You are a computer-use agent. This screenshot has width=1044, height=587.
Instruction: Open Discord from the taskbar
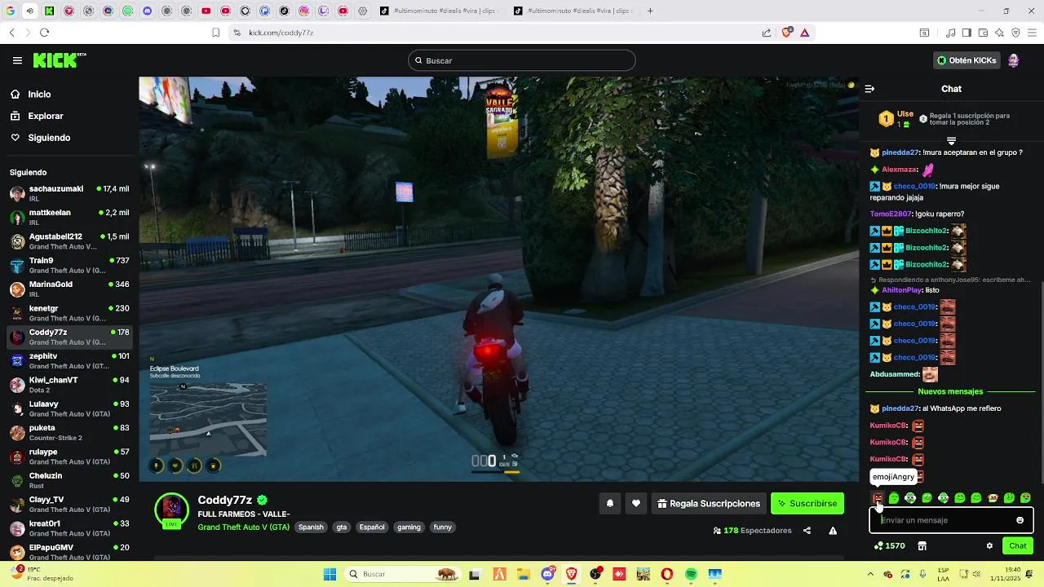(548, 574)
